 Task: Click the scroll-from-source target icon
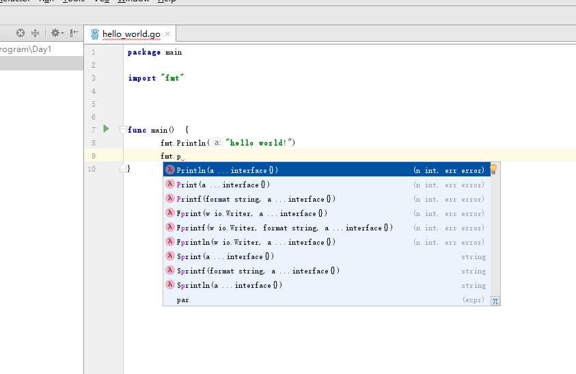20,33
